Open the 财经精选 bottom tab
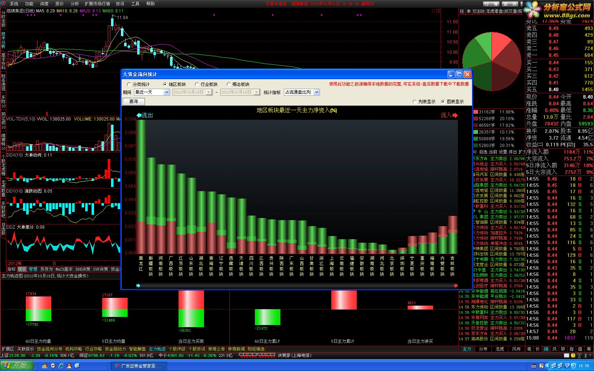594x371 pixels. 256,349
